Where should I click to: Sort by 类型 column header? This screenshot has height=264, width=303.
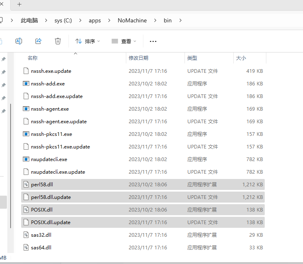(x=192, y=58)
